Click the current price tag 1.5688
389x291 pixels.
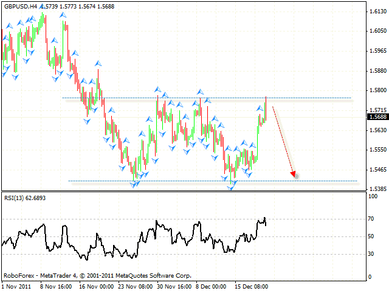point(377,117)
